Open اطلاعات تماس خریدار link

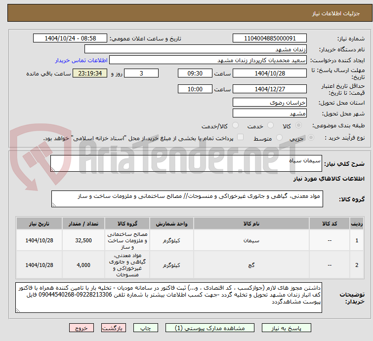(x=82, y=60)
